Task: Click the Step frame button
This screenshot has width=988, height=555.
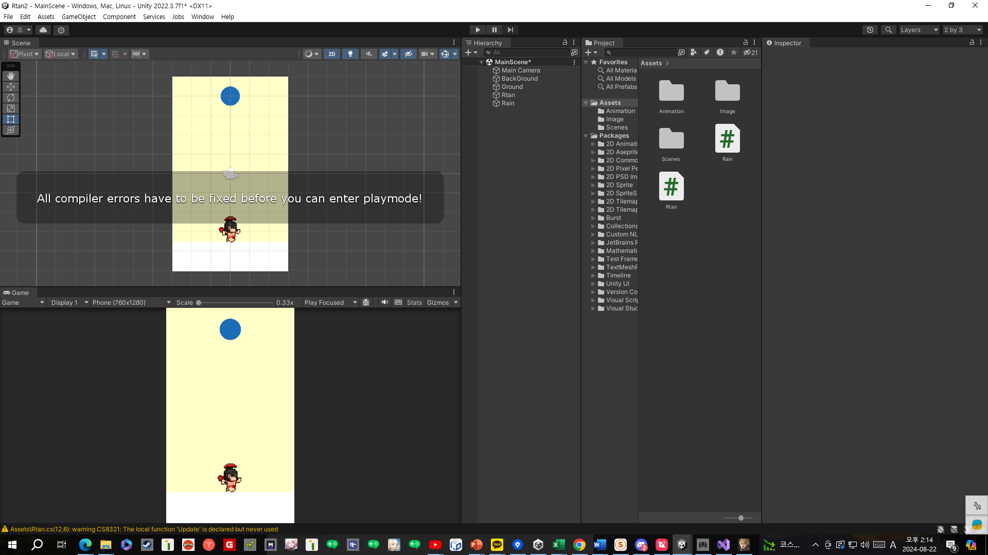Action: [510, 30]
